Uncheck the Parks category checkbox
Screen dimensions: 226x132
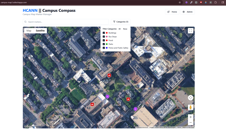click(x=104, y=44)
